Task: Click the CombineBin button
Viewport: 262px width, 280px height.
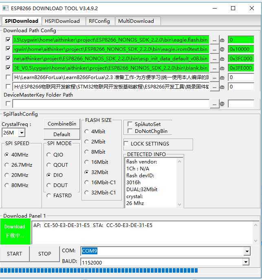Action: pyautogui.click(x=62, y=124)
